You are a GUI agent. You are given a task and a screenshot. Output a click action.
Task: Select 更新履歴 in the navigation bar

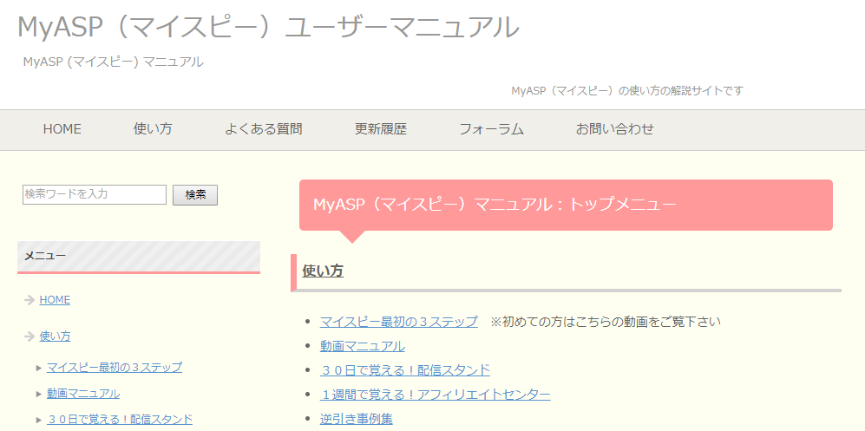pos(381,129)
